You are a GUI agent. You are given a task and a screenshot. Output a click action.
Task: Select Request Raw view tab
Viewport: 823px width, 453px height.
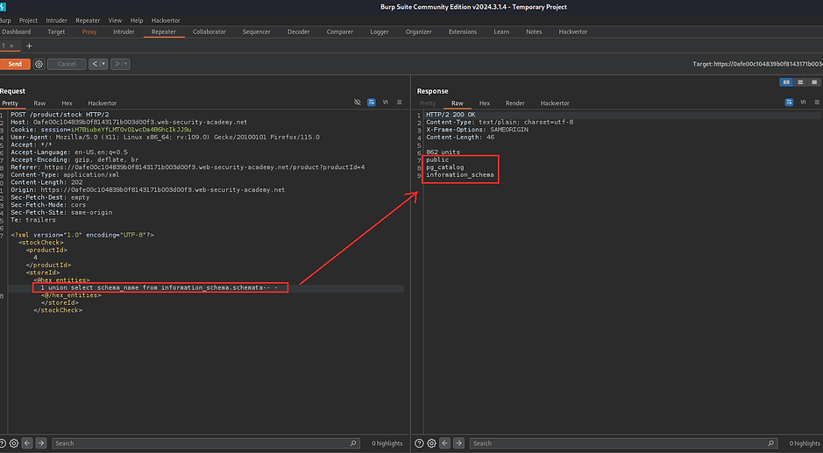point(39,103)
